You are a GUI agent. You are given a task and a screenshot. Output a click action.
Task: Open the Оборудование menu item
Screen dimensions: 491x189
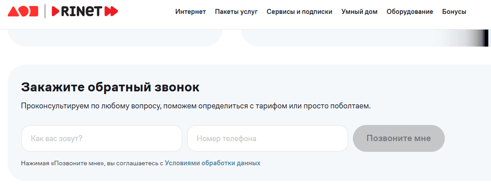click(x=409, y=12)
